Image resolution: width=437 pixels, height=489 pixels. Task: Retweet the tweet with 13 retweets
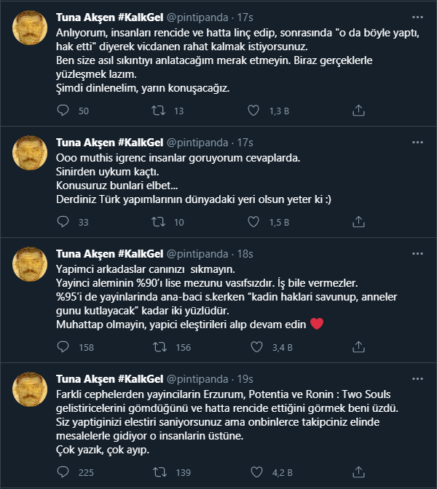click(157, 111)
